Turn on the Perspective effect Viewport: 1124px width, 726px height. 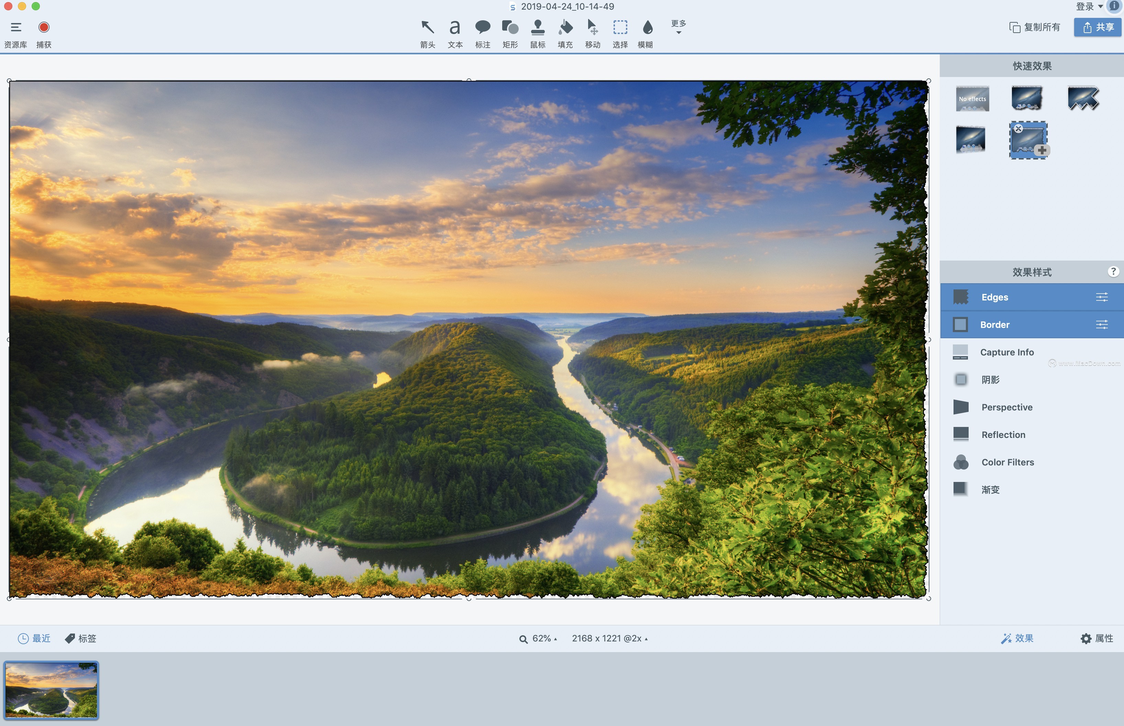pos(1007,407)
